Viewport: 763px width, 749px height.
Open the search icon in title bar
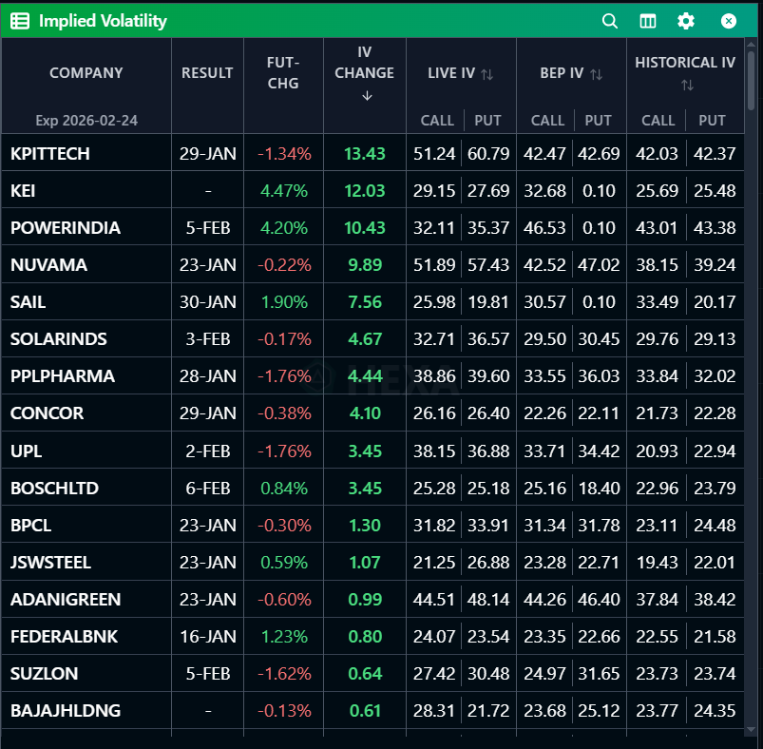pyautogui.click(x=610, y=21)
